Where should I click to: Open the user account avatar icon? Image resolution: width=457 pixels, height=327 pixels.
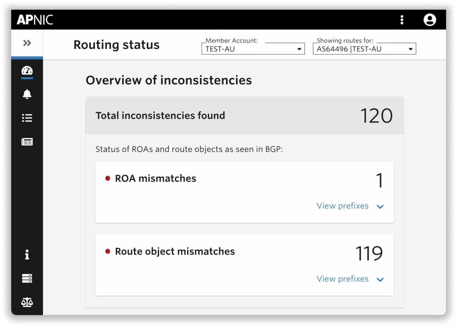click(430, 20)
